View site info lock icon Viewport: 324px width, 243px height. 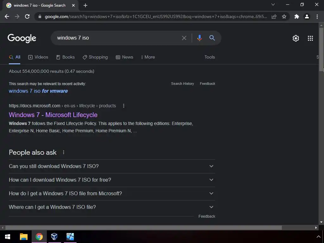click(40, 16)
